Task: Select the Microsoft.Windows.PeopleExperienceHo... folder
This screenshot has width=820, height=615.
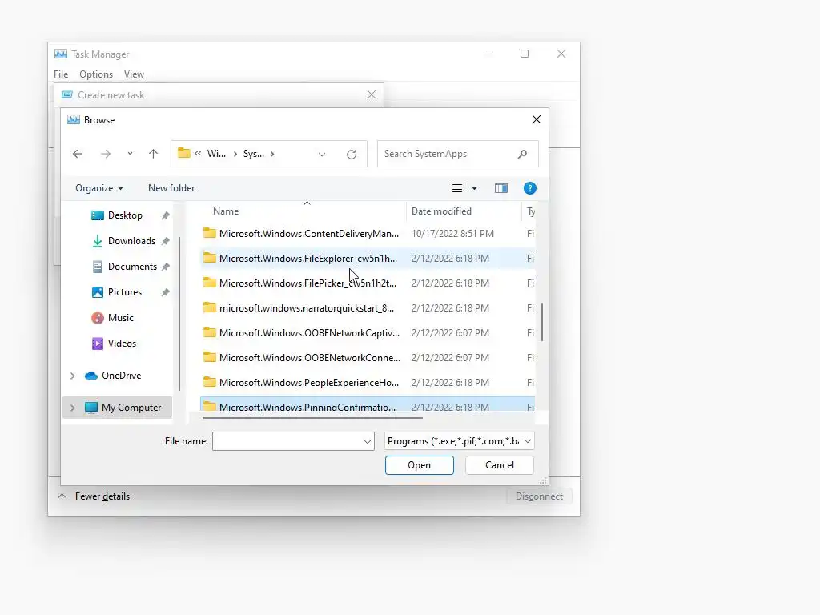Action: 309,383
